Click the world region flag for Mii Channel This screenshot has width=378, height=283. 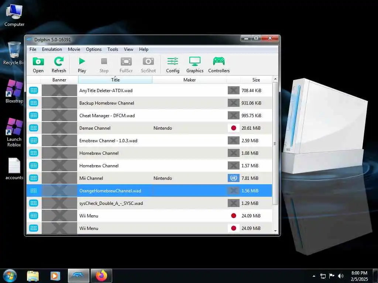pyautogui.click(x=233, y=178)
